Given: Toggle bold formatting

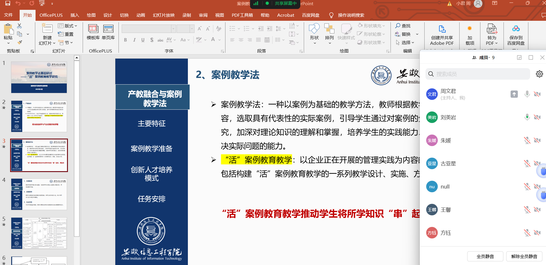Looking at the screenshot, I should [125, 40].
